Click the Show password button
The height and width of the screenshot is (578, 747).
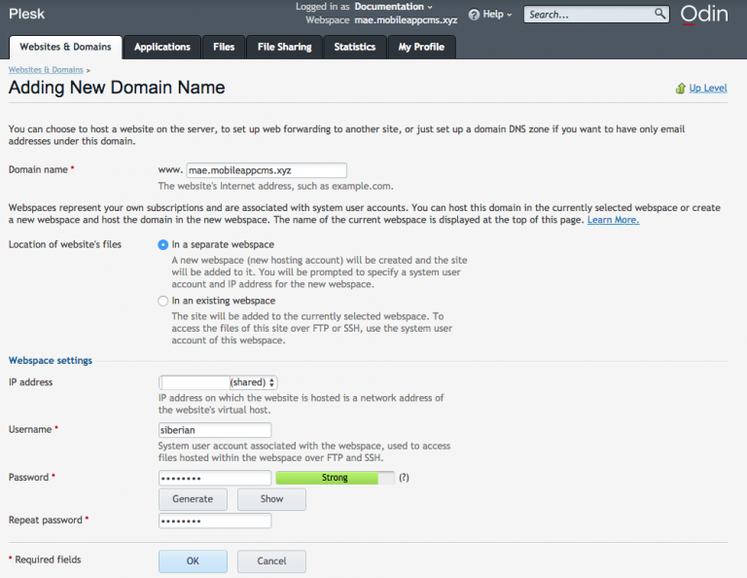coord(271,499)
